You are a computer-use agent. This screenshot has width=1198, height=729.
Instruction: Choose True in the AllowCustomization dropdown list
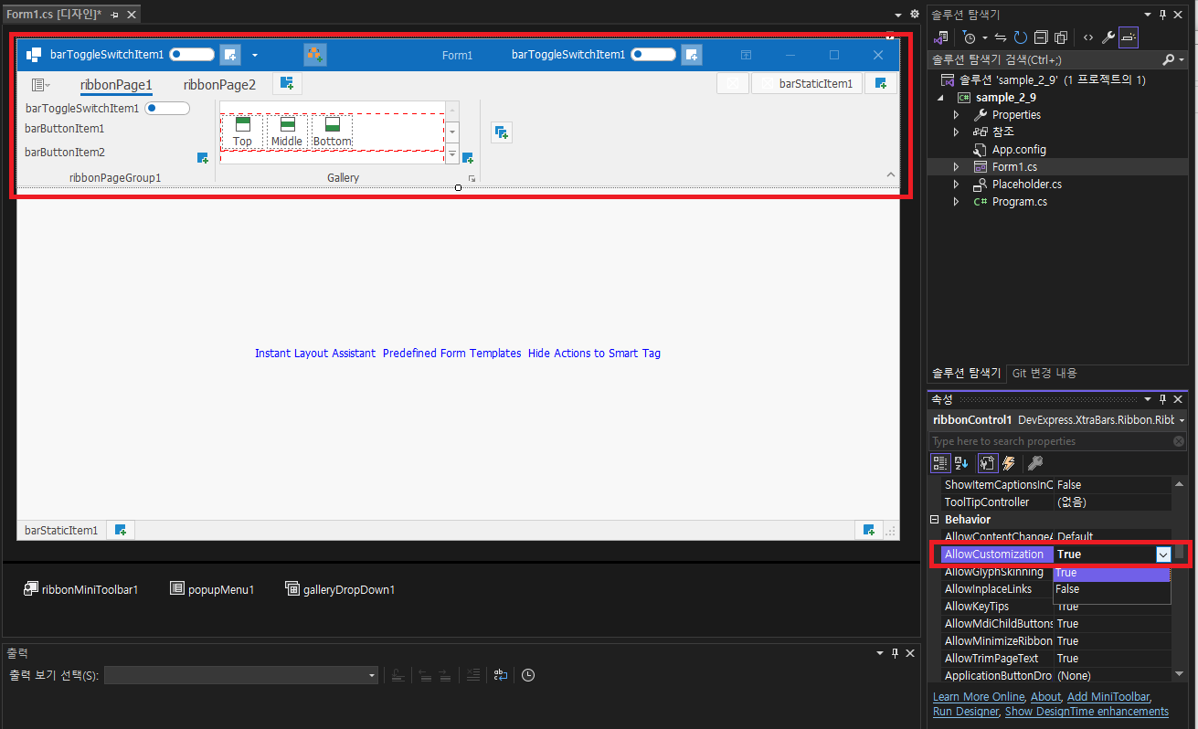tap(1111, 573)
